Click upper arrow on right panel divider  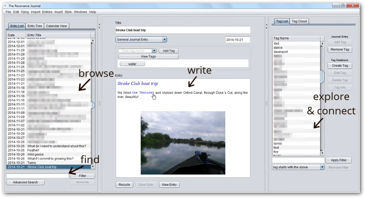tap(267, 25)
